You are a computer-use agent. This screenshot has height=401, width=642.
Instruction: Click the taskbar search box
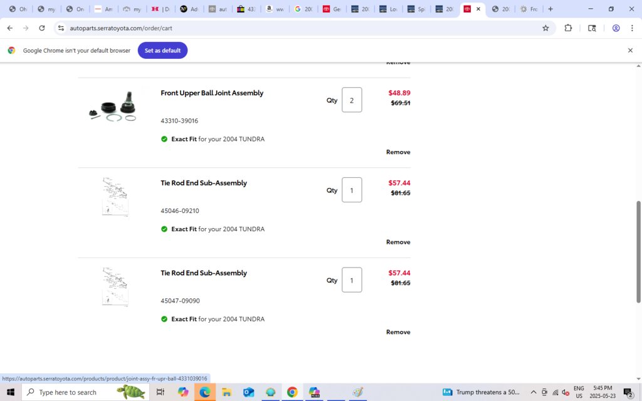point(85,392)
